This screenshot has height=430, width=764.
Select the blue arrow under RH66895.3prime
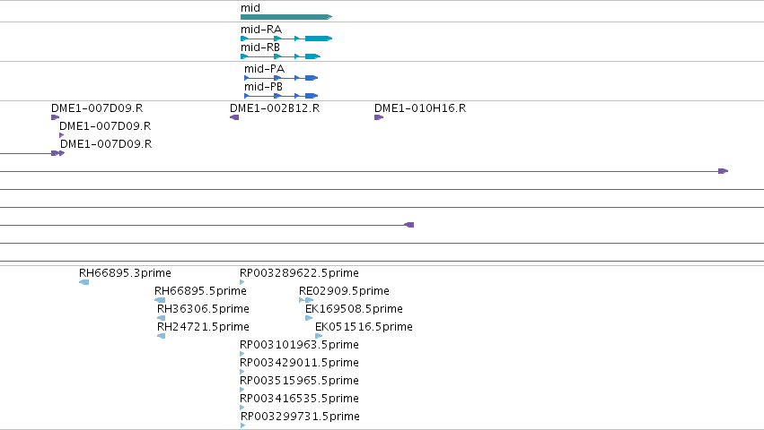point(83,282)
